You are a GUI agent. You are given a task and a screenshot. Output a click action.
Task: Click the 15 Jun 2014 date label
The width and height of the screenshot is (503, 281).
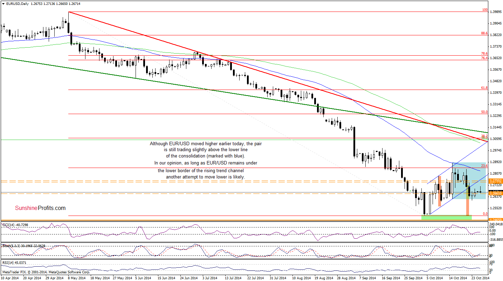(x=167, y=278)
